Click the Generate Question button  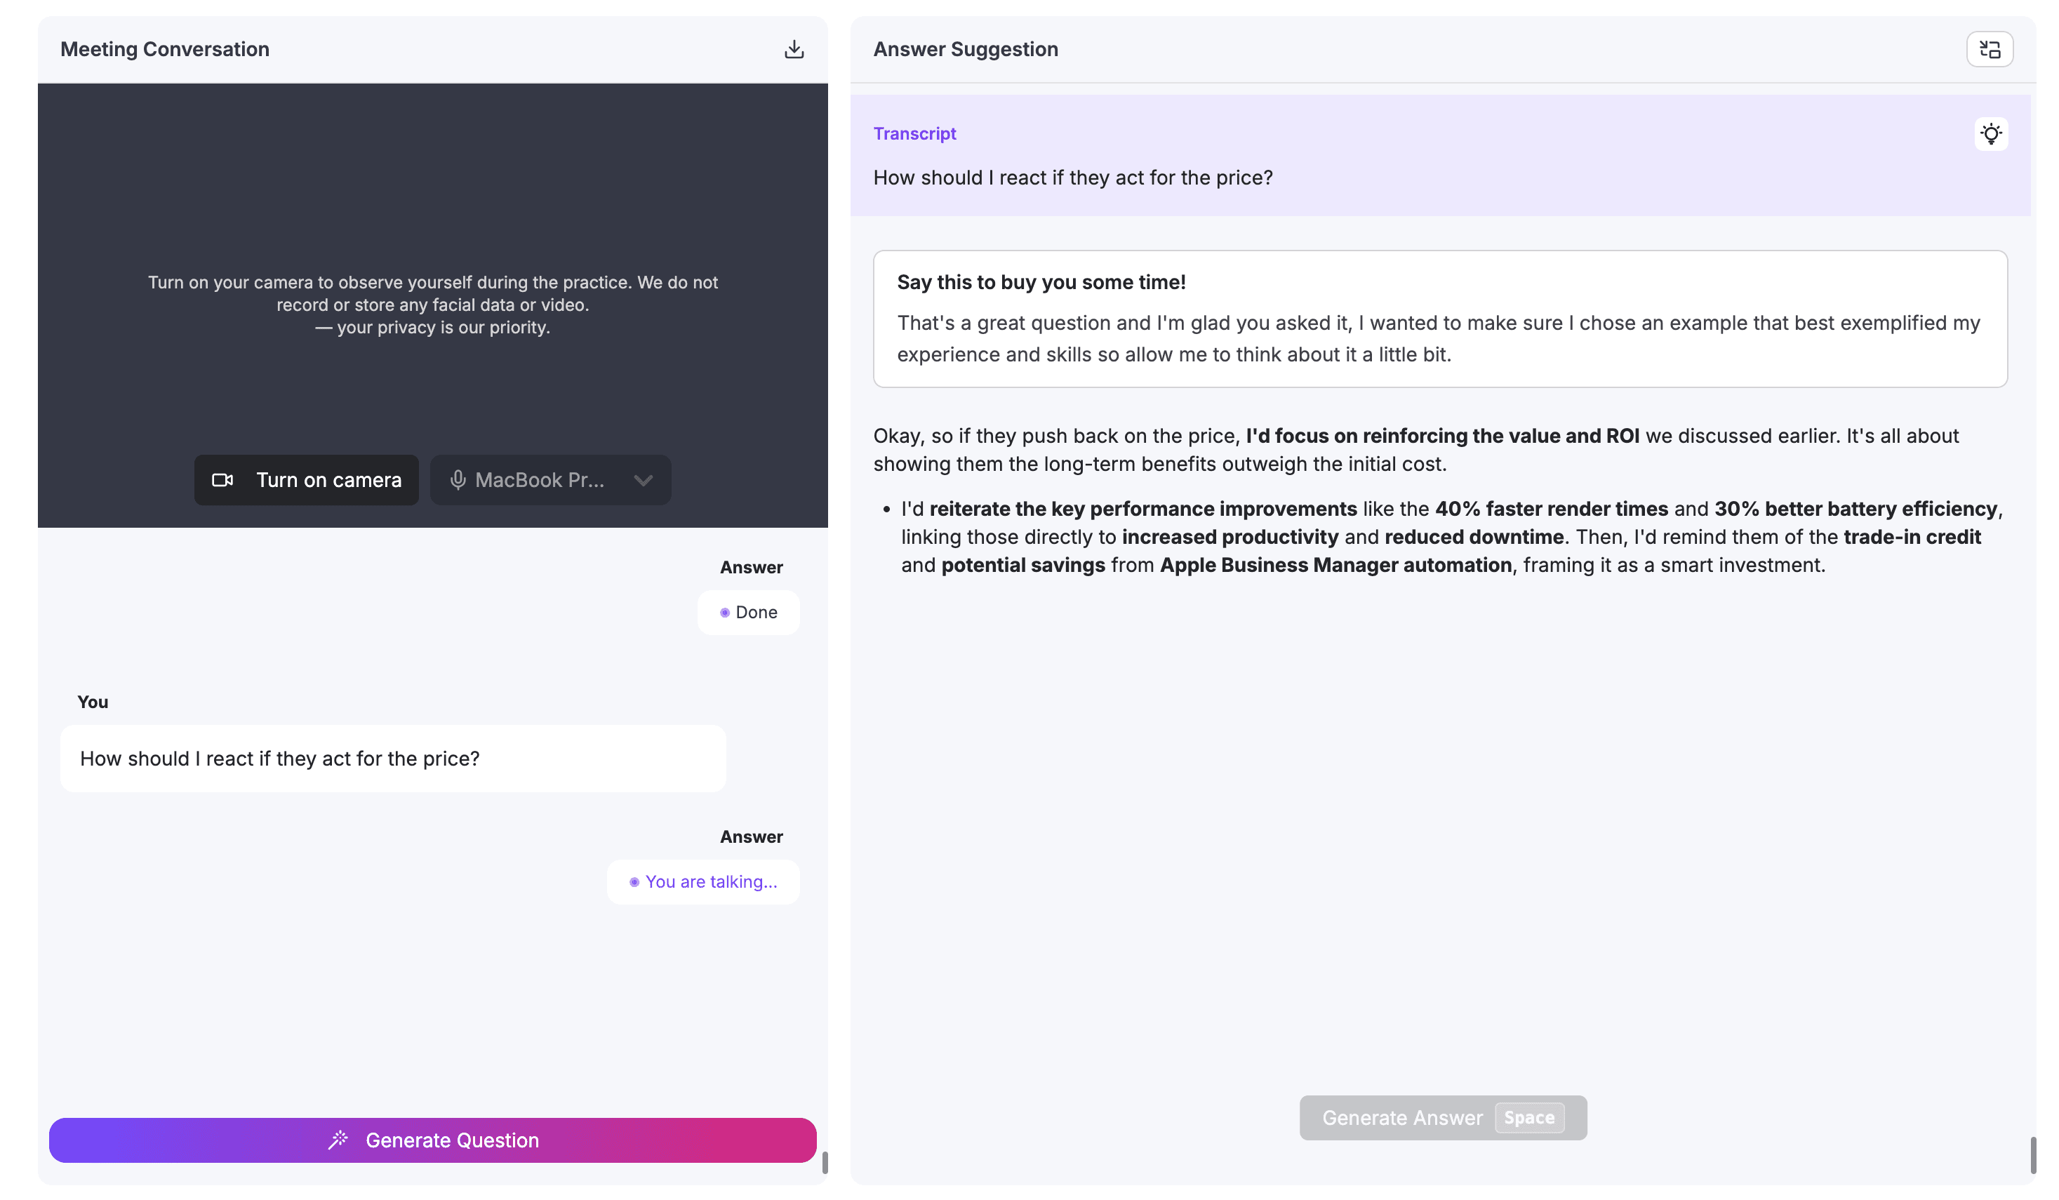432,1140
